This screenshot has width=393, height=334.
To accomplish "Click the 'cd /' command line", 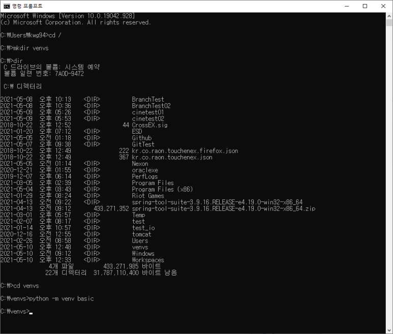I will point(31,35).
